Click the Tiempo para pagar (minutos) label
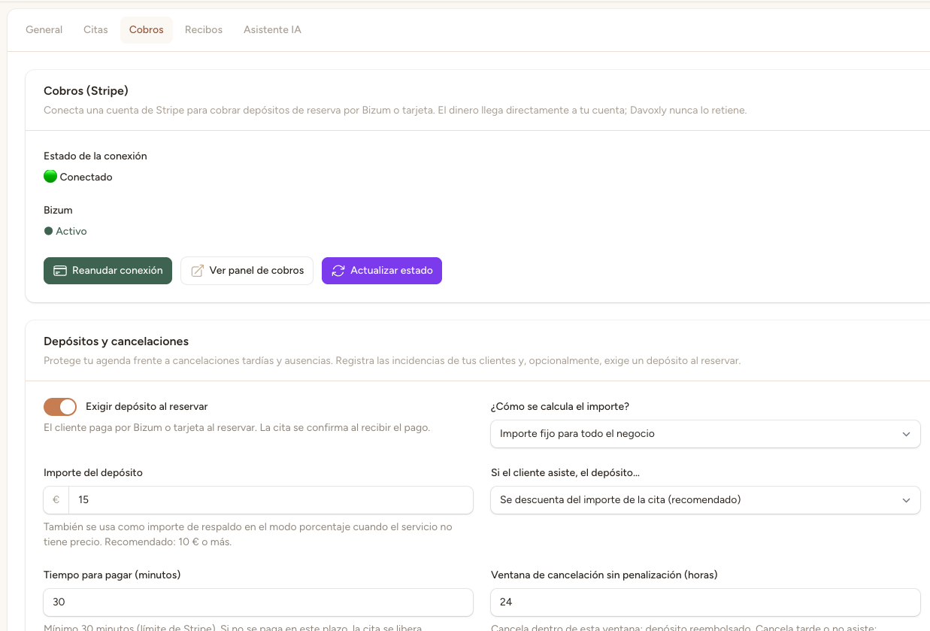 [x=112, y=575]
